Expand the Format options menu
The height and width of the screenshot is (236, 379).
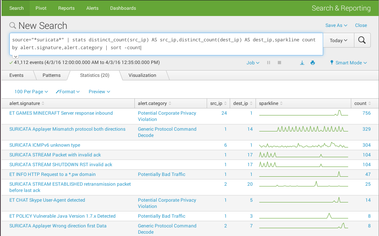click(x=68, y=92)
